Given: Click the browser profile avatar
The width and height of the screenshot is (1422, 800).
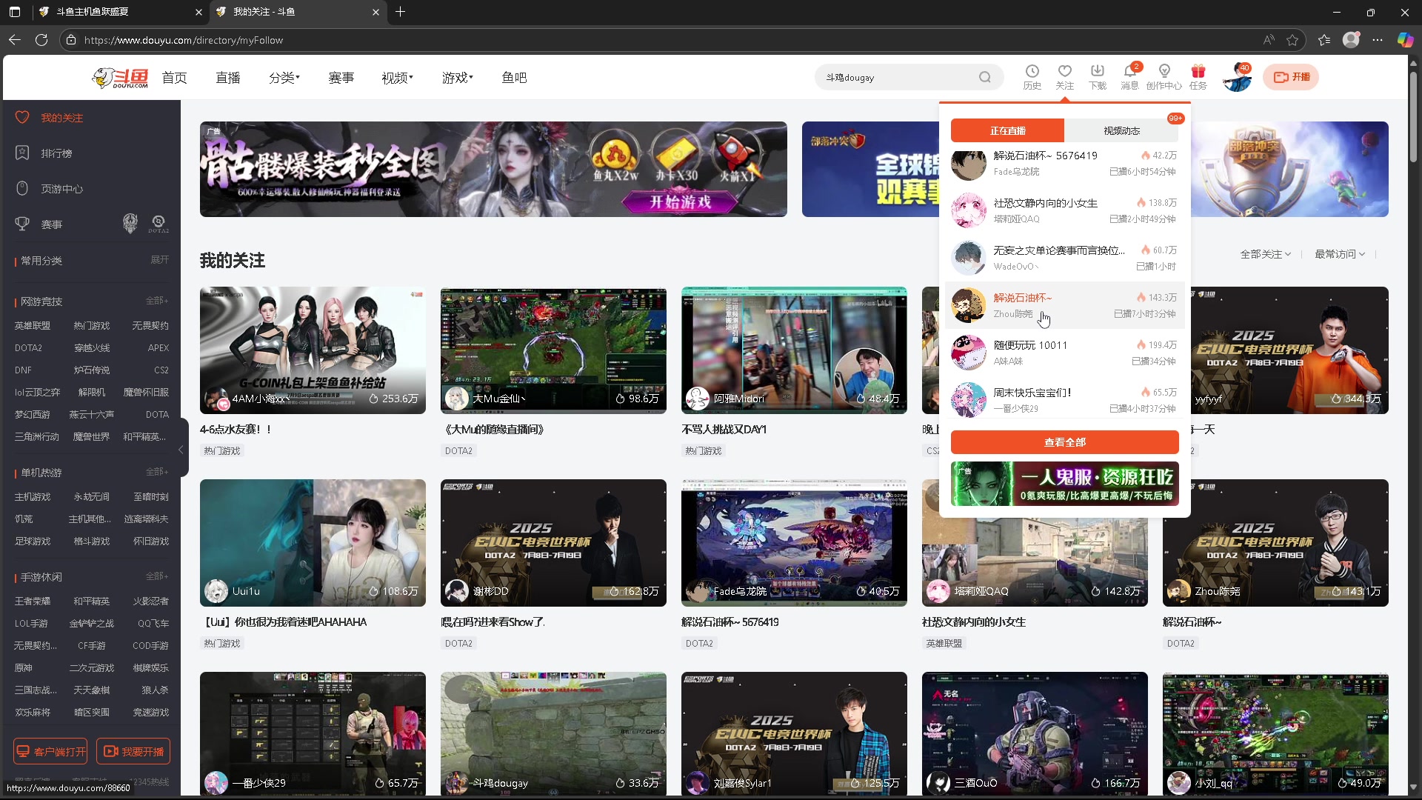Looking at the screenshot, I should coord(1351,40).
